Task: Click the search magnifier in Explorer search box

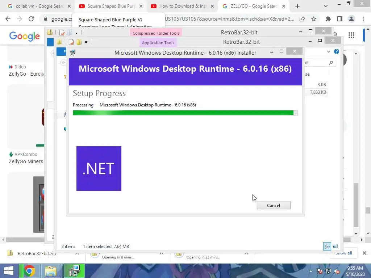Action: [x=331, y=63]
